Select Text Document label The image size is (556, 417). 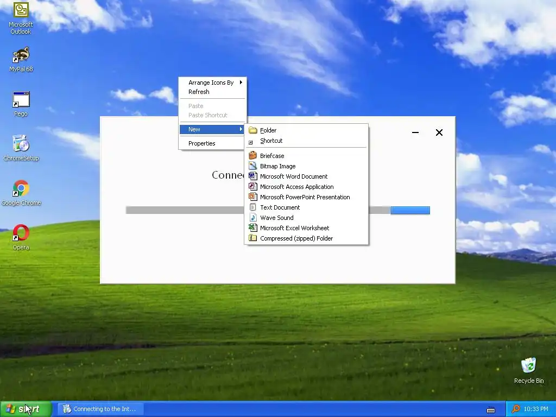click(280, 207)
